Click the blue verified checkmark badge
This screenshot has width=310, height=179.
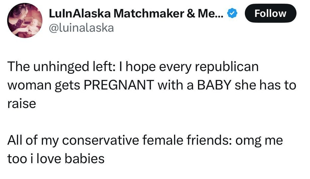point(232,13)
